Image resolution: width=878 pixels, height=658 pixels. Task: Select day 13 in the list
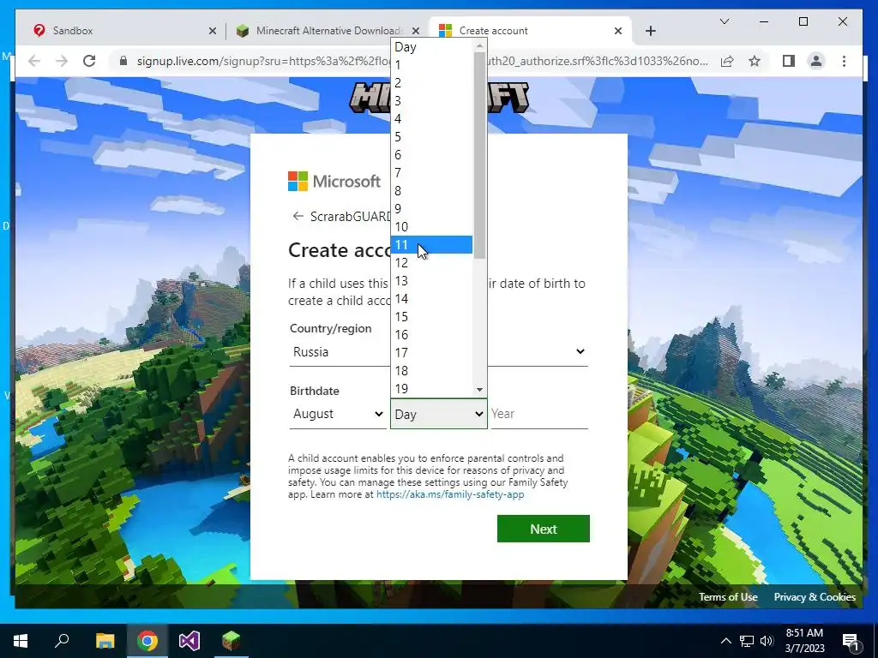[431, 281]
